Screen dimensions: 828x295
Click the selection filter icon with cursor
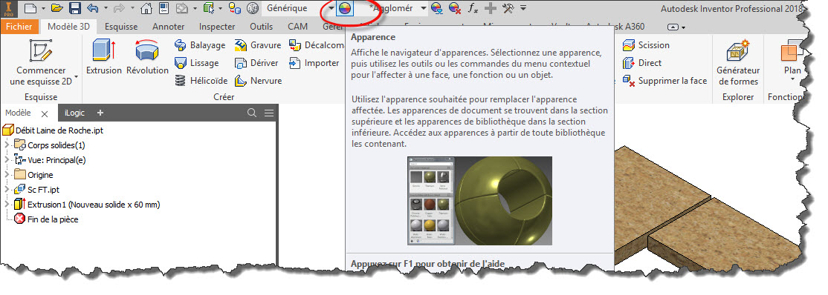pos(209,8)
